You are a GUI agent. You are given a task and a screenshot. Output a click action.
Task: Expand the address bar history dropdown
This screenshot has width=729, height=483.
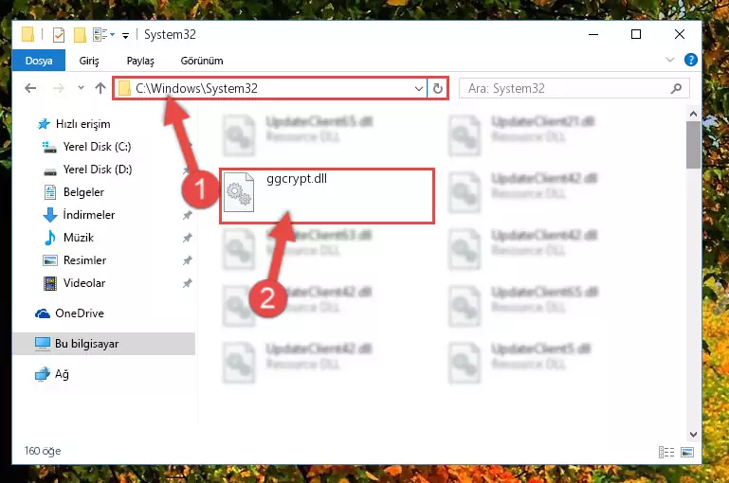coord(418,88)
